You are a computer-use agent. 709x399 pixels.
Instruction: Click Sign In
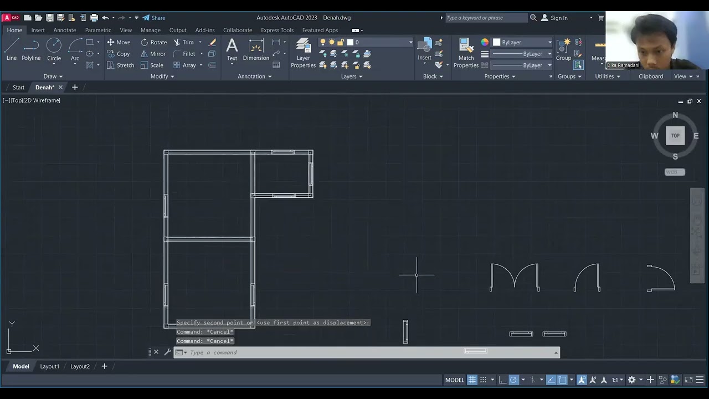554,18
